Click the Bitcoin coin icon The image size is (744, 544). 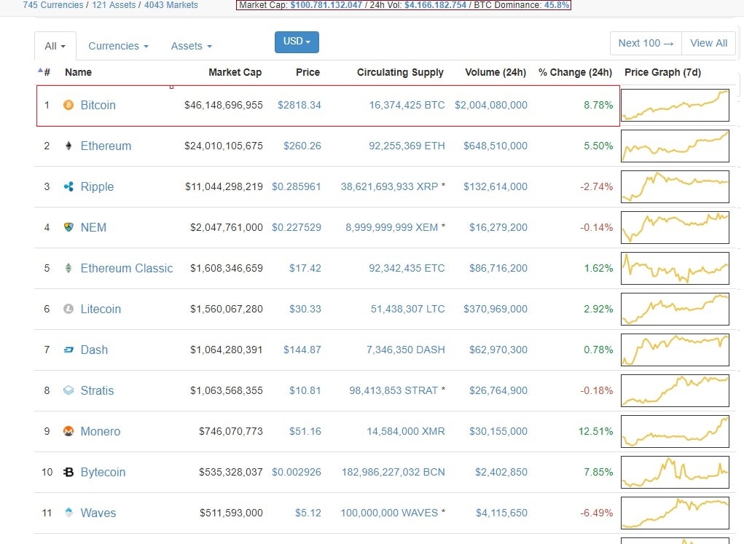[x=68, y=105]
